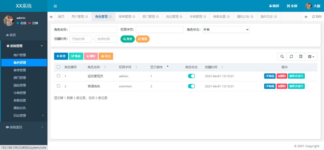Viewport: 324px width, 150px height.
Task: Toggle search panel with magnifier icon
Action: click(x=282, y=57)
